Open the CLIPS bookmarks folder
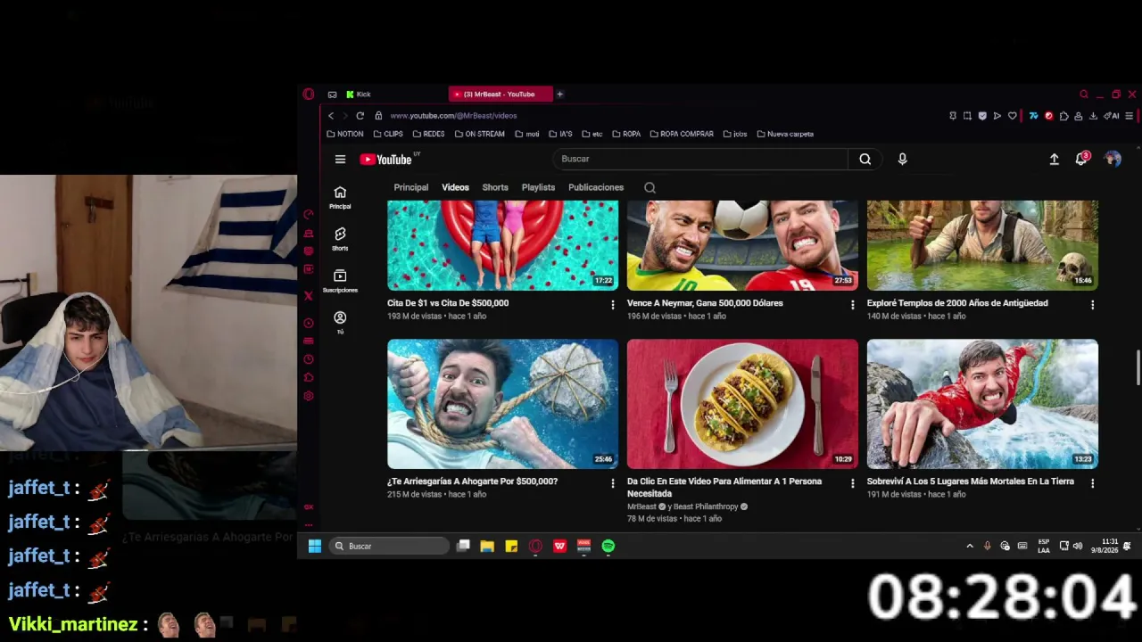The width and height of the screenshot is (1142, 642). (x=388, y=135)
